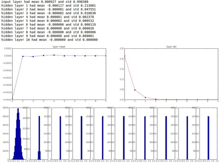Select the 'hidden layer 10' output line
Image resolution: width=223 pixels, height=164 pixels.
click(50, 40)
